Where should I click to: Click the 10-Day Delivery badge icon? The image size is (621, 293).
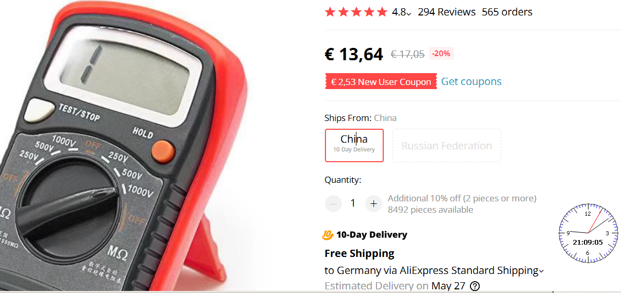pyautogui.click(x=328, y=235)
